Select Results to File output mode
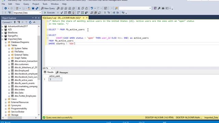Viewport: 219px width, 123px height. pyautogui.click(x=100, y=13)
